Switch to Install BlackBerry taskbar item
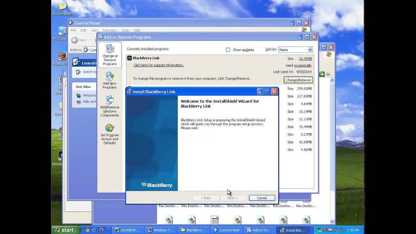 coord(292,230)
